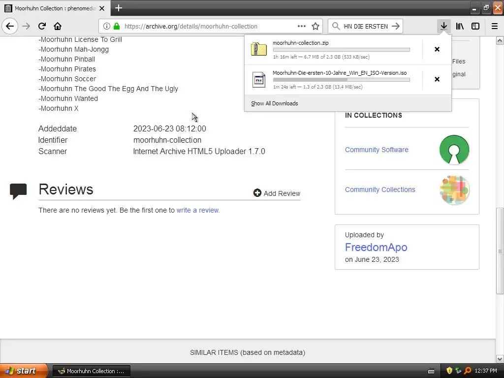Click the ISO file icon in downloads
The image size is (504, 378).
click(259, 80)
